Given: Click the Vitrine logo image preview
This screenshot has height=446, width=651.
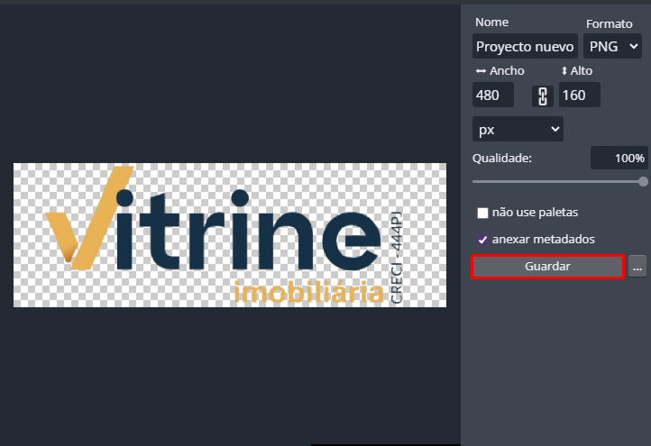Looking at the screenshot, I should point(230,235).
